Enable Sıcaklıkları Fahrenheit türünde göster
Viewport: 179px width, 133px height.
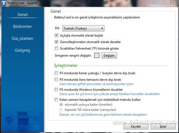tap(56, 48)
